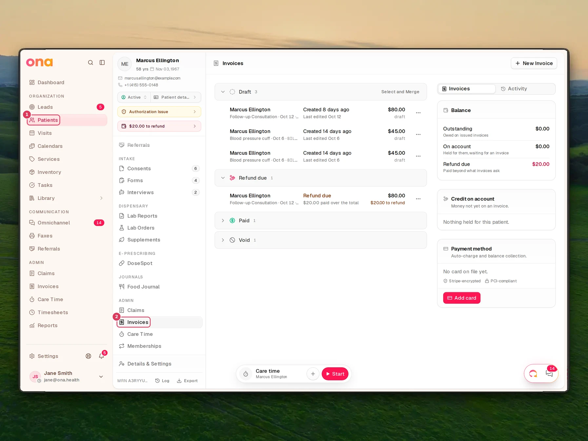Open the Authorization Issue alert
This screenshot has width=588, height=441.
click(x=159, y=112)
